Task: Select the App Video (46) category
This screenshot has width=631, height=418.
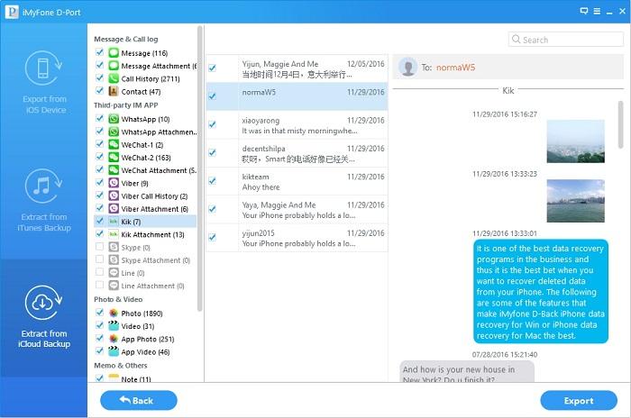Action: [x=145, y=352]
